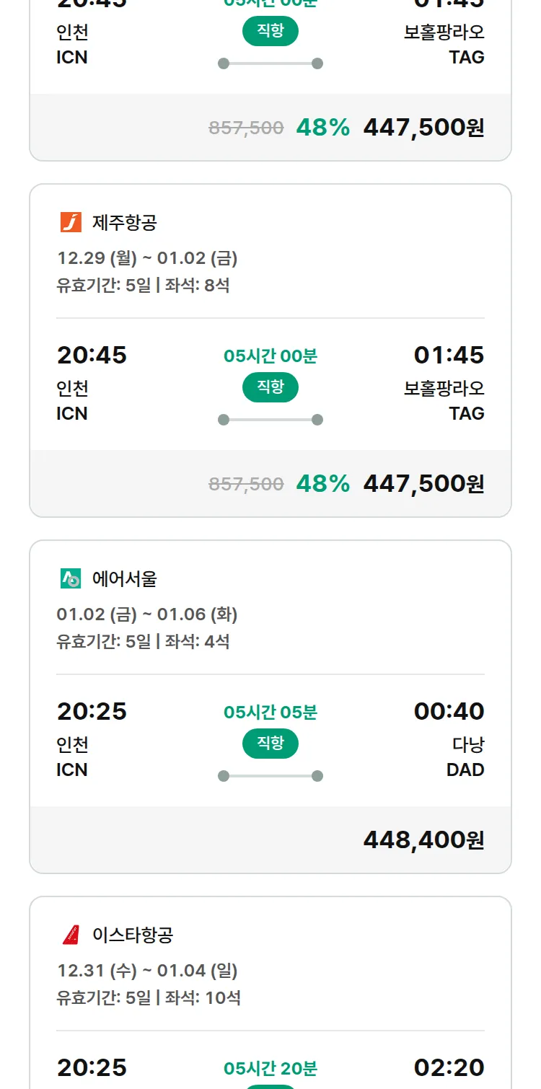Select the 447,500원 price in the 제주항공 card

pos(423,484)
